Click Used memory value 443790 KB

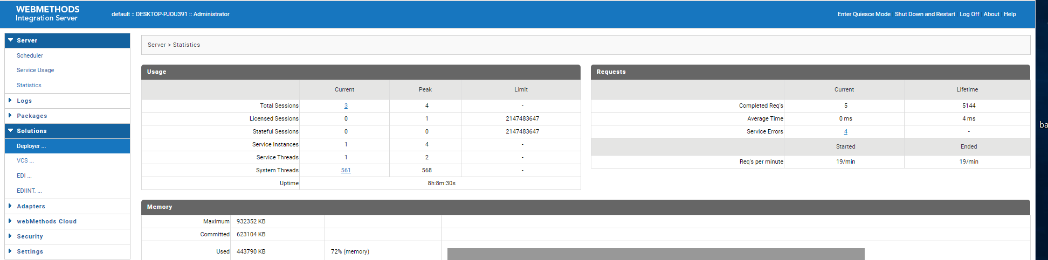251,251
